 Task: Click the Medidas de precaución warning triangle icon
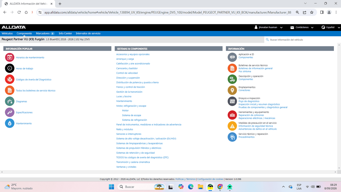[x=232, y=126]
